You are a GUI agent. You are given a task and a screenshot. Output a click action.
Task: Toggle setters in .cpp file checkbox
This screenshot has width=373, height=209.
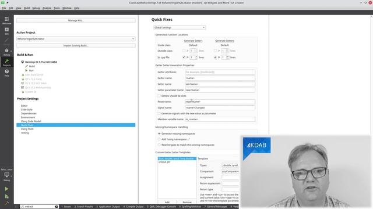point(184,57)
